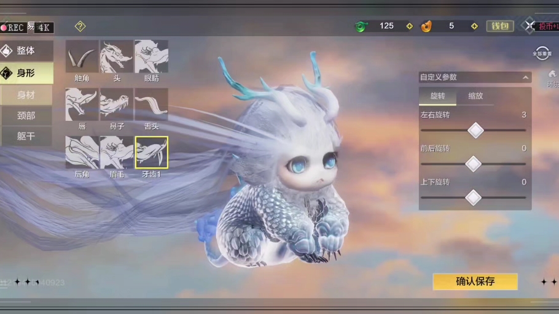Click the orange gold ingot currency icon
Screen dimensions: 559x314
(426, 26)
